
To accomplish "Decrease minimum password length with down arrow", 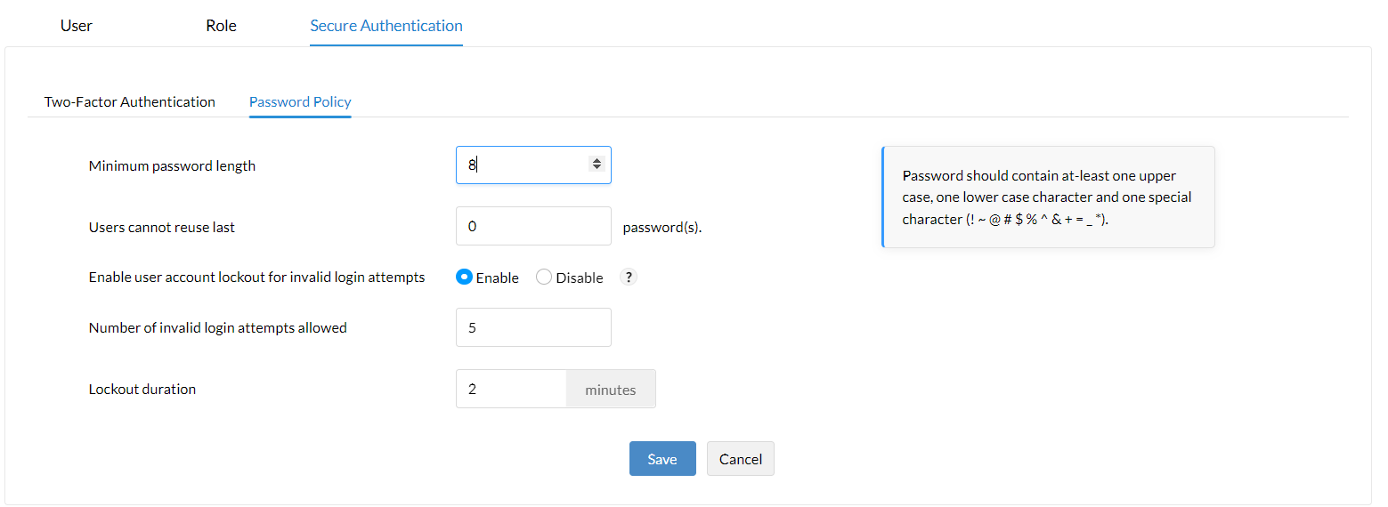I will pos(597,168).
